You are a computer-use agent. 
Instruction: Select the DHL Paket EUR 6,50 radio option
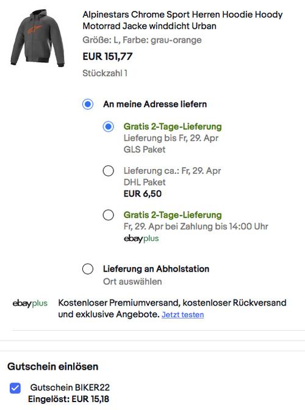(x=108, y=171)
